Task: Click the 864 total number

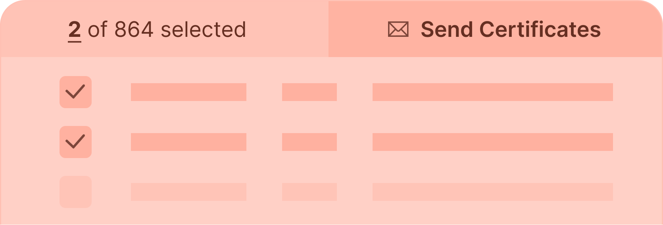Action: tap(134, 30)
